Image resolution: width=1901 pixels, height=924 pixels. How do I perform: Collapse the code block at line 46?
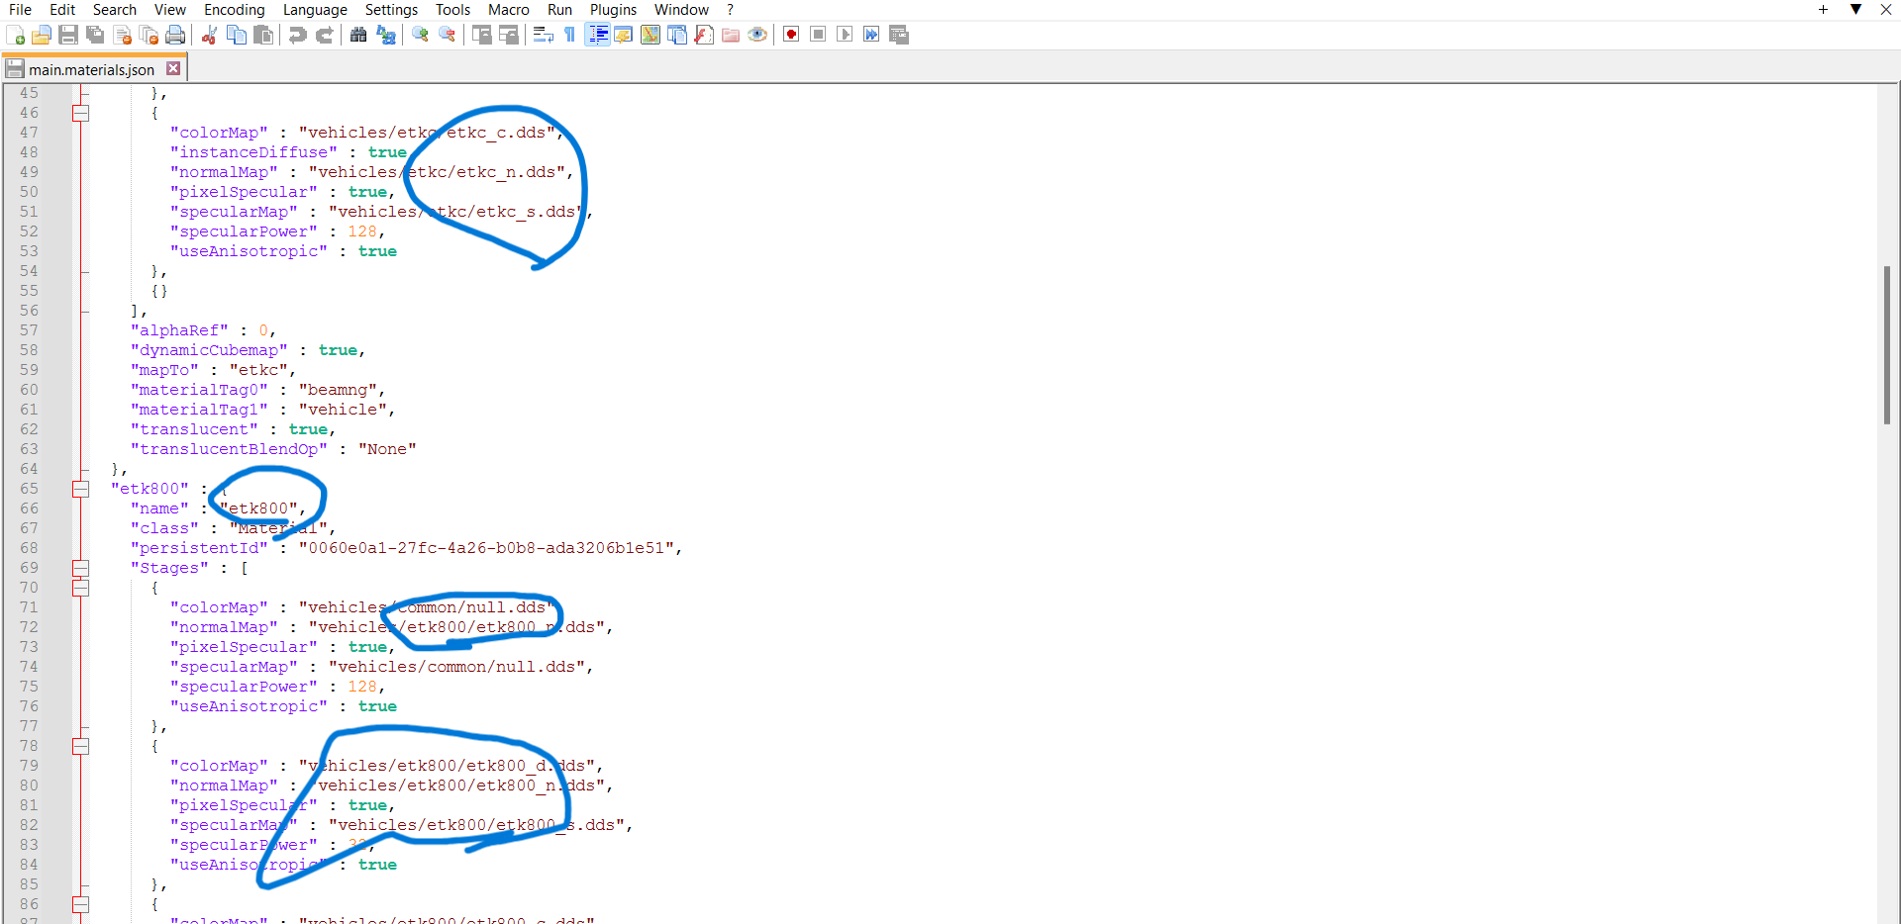point(80,113)
